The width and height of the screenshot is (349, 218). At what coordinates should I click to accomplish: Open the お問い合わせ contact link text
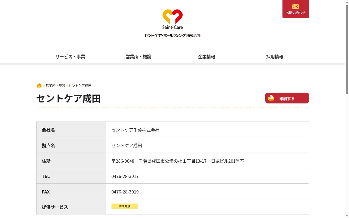[x=296, y=13]
